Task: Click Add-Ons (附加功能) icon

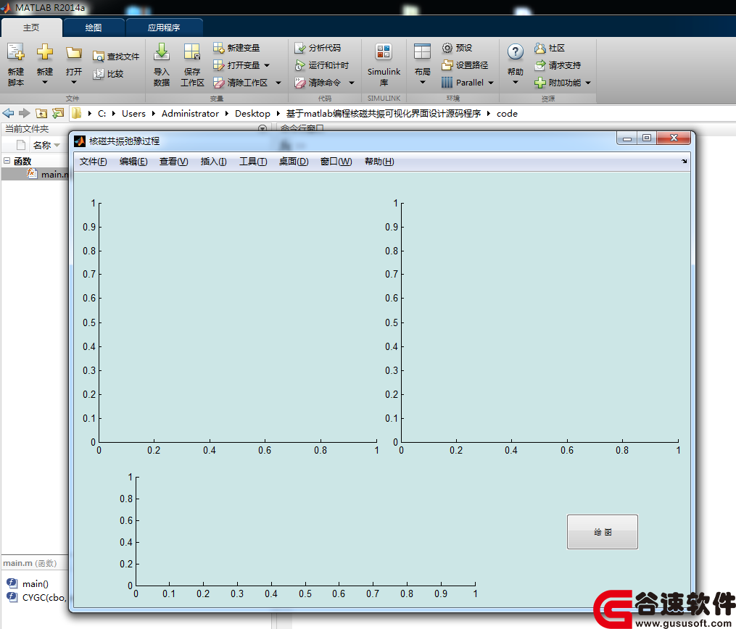Action: tap(540, 83)
